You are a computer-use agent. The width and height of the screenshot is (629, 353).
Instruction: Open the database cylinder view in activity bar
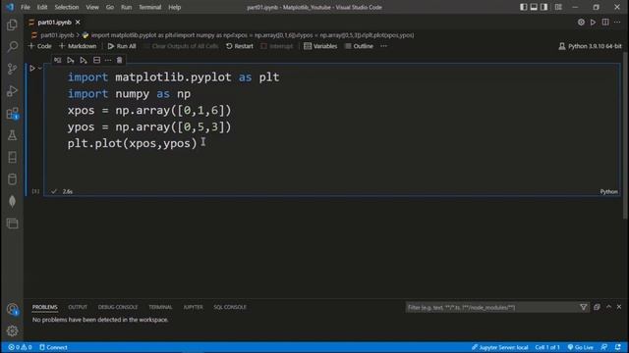coord(12,179)
